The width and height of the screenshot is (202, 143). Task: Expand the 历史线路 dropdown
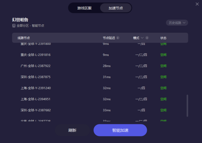[177, 23]
